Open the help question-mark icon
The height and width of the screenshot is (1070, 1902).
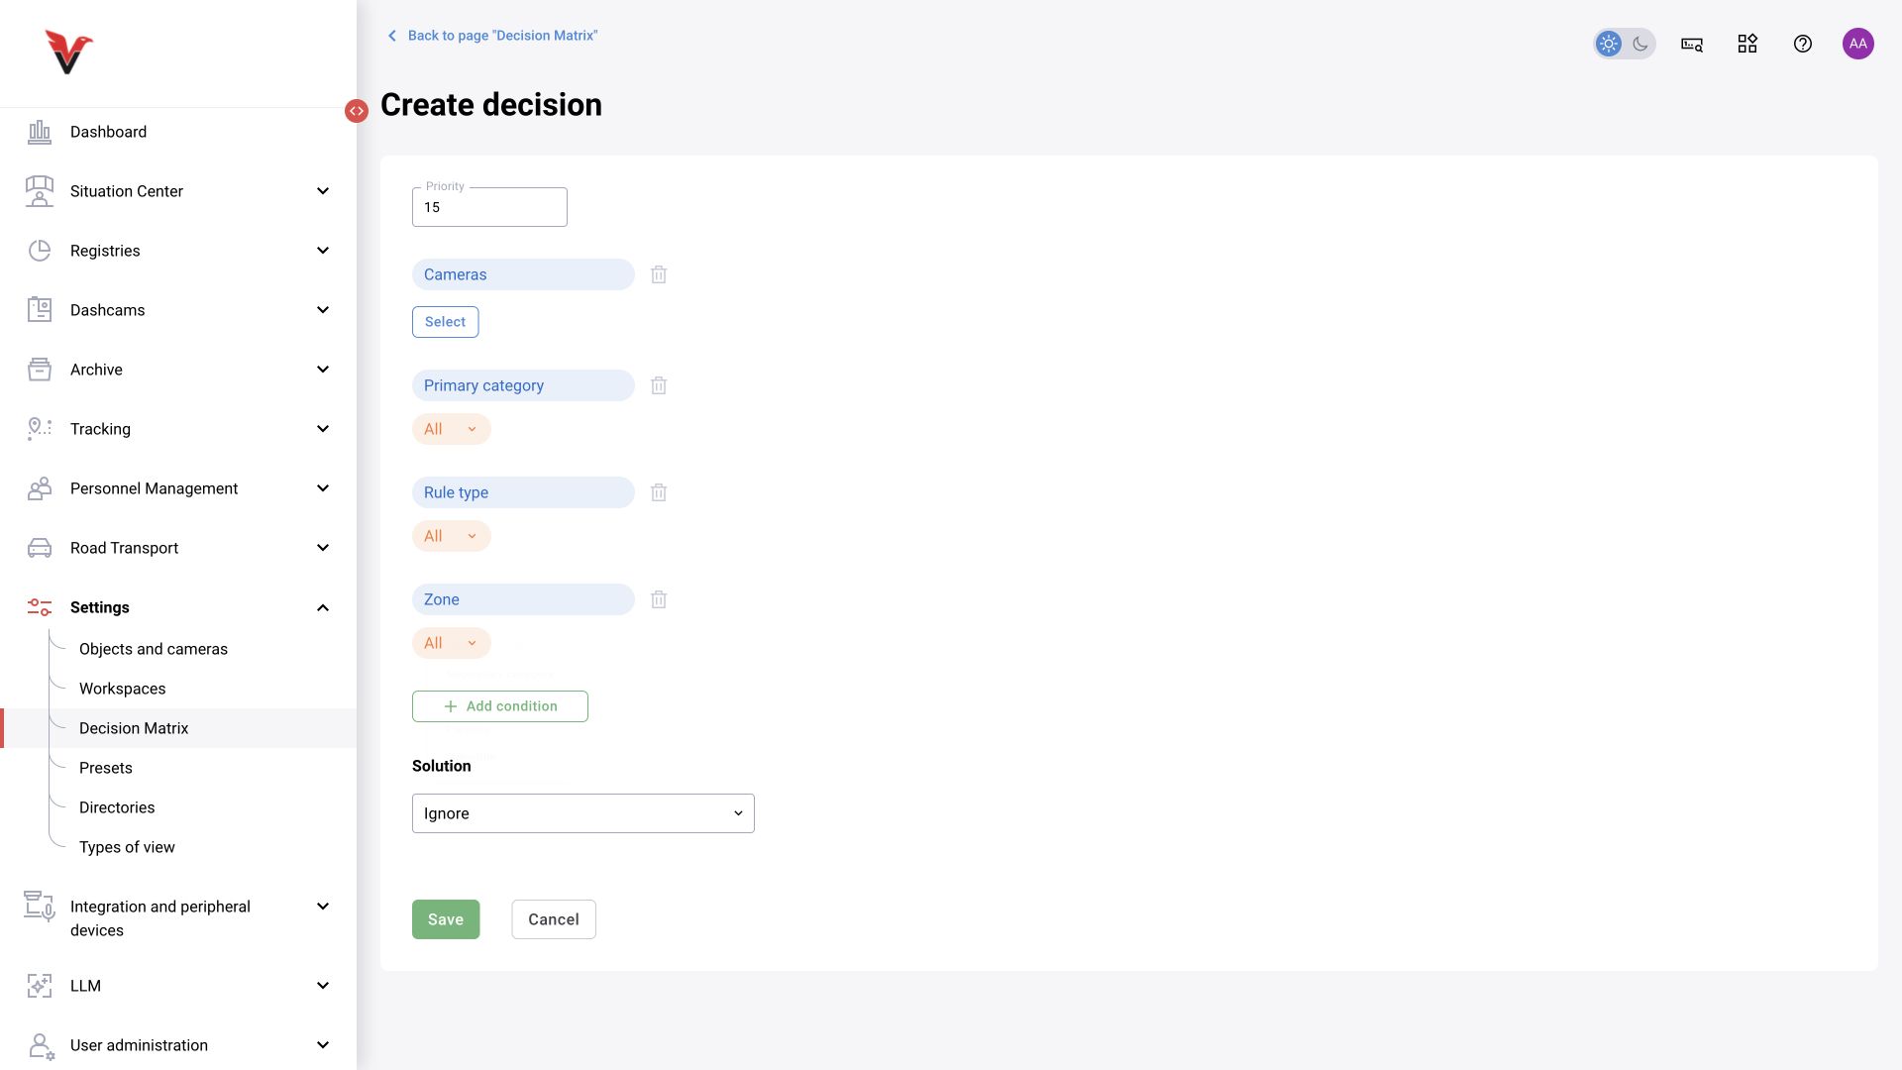pos(1803,44)
